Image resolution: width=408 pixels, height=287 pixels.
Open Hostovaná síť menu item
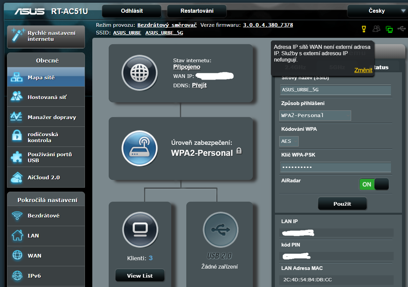point(46,97)
